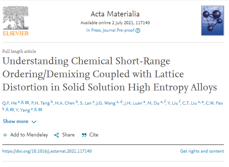Click Q.F. He's author profile person icon
Image resolution: width=229 pixels, height=167 pixels.
click(22, 103)
